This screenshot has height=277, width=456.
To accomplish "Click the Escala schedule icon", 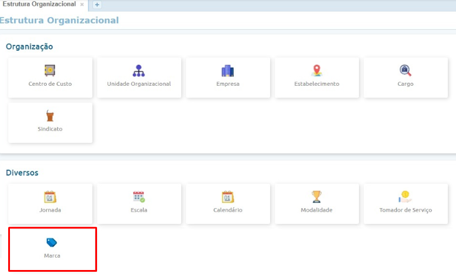I will 139,197.
